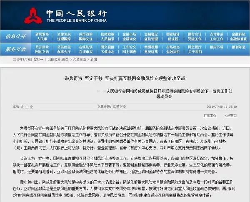Set font size to 中

27,107
